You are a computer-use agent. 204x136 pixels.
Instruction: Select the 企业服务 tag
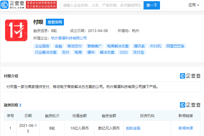pos(42,46)
